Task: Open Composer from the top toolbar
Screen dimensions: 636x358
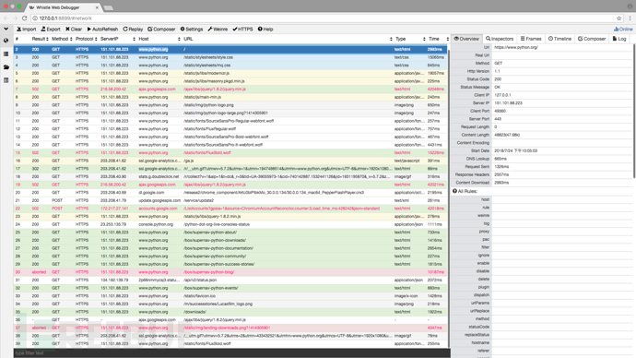Action: point(161,30)
